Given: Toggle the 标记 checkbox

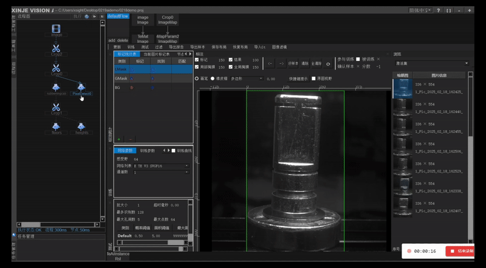Looking at the screenshot, I should point(196,60).
